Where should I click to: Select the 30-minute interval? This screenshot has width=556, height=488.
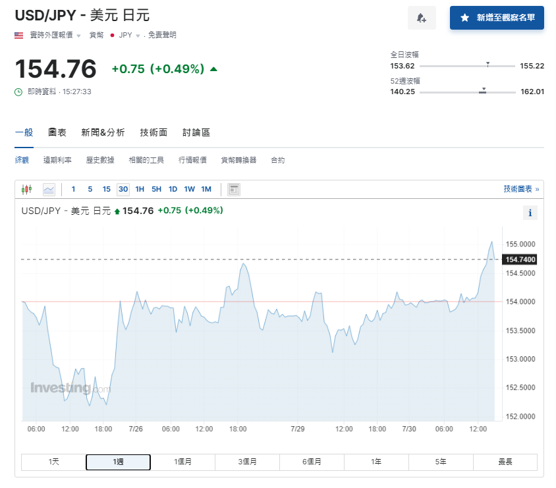[123, 189]
